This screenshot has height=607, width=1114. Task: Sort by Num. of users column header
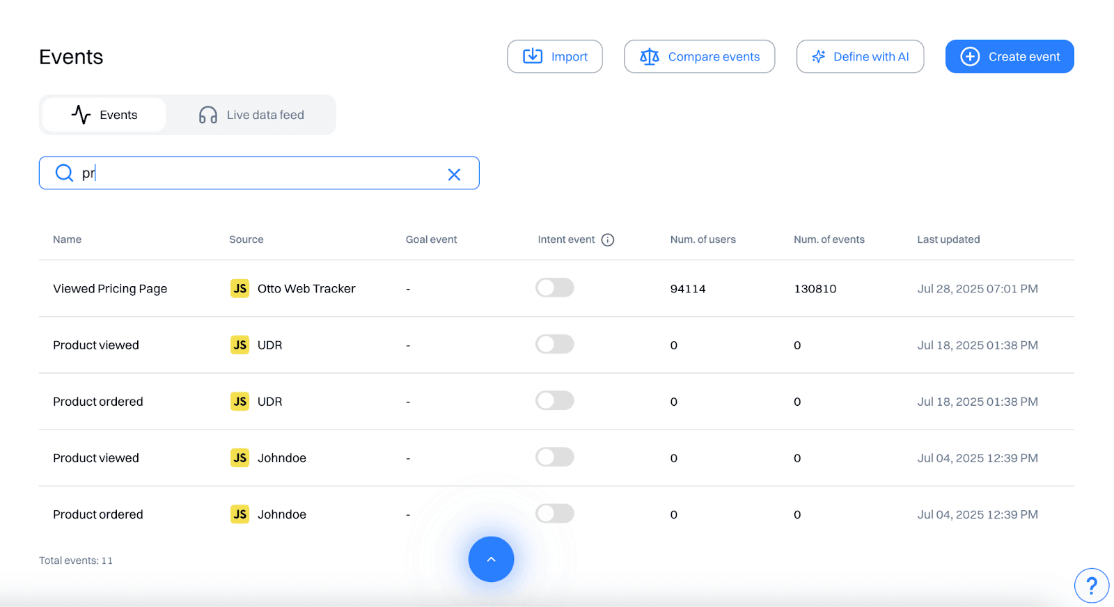point(703,239)
